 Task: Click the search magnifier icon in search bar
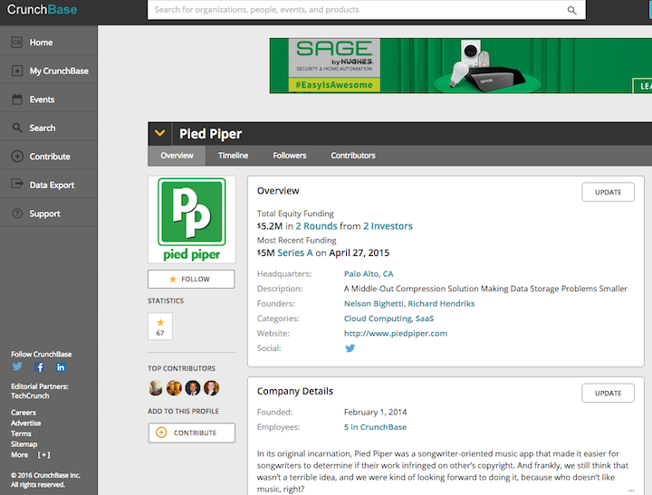[x=571, y=10]
